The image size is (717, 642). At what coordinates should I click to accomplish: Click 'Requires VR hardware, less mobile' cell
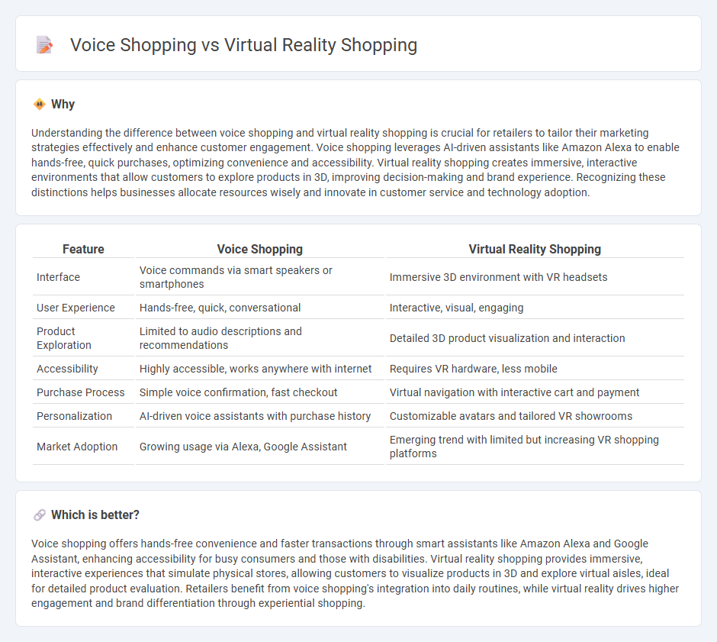(x=535, y=369)
